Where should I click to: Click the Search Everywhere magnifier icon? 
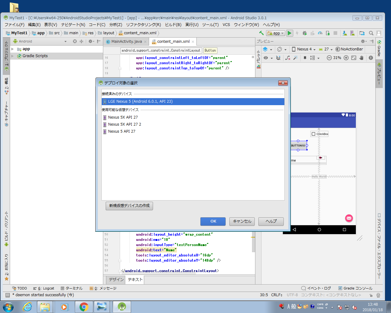point(371,33)
